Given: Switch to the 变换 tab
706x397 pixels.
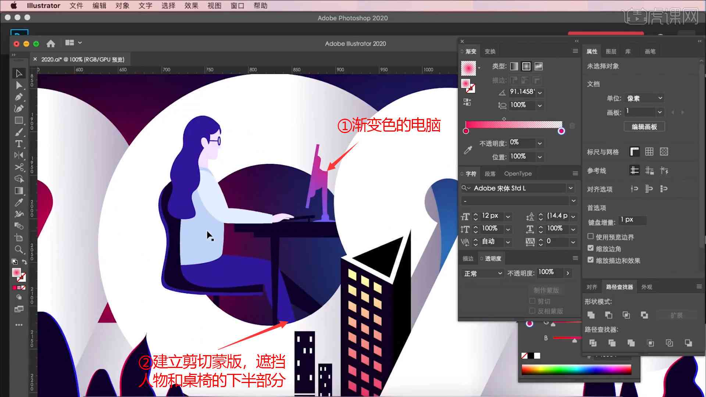Looking at the screenshot, I should tap(490, 51).
